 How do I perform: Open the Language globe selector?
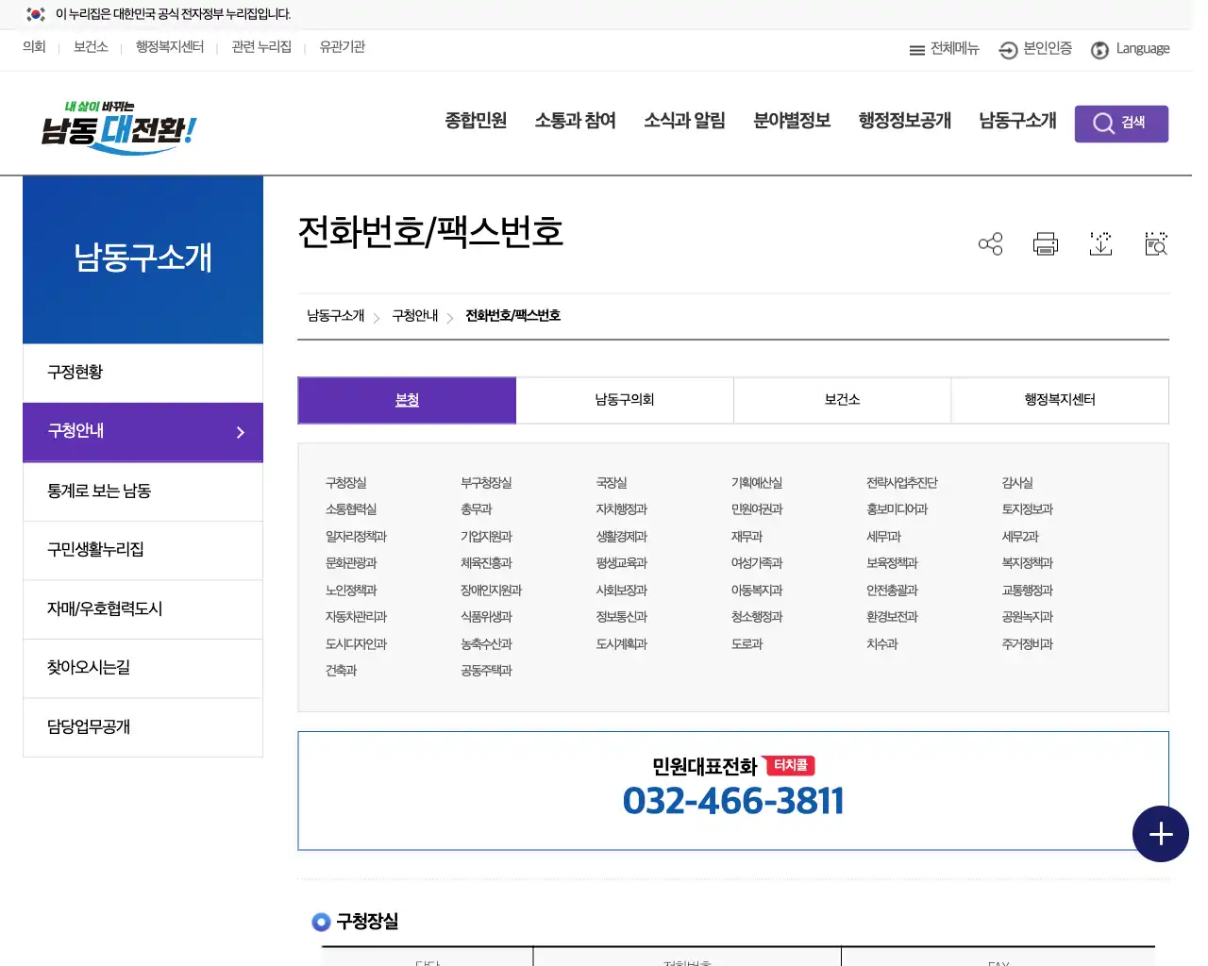pos(1130,49)
